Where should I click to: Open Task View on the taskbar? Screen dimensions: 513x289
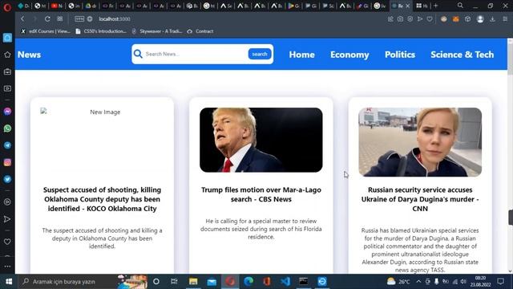tap(174, 282)
